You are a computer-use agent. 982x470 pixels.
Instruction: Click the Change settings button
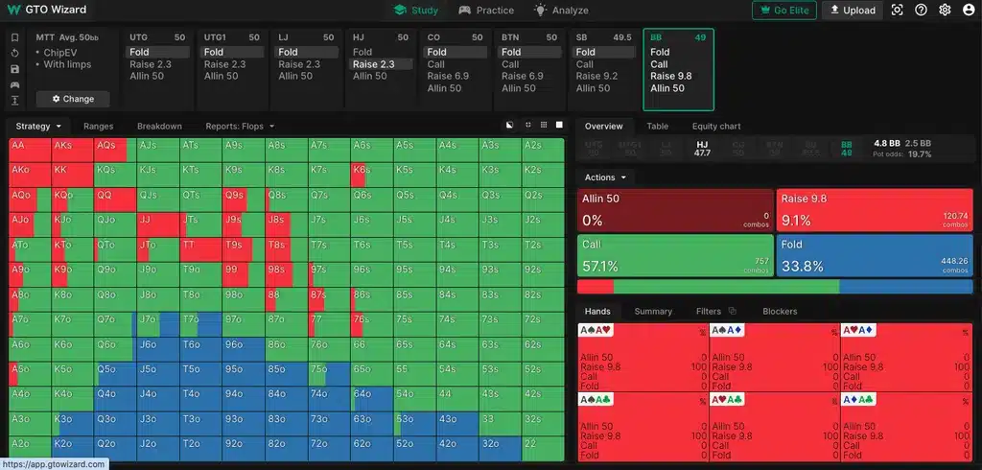point(73,99)
